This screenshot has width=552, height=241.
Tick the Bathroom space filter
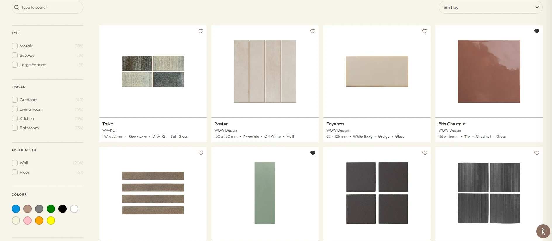tap(15, 128)
